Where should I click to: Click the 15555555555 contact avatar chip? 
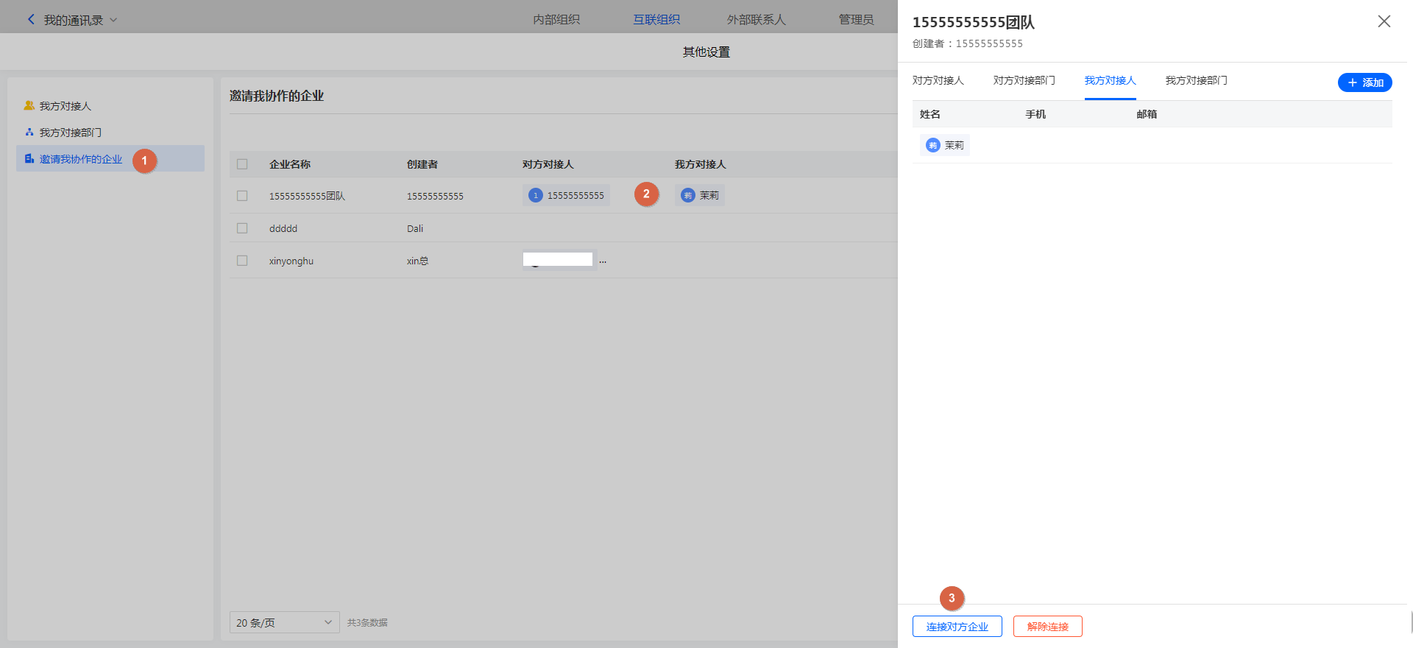536,196
